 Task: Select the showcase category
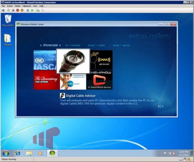pos(50,45)
